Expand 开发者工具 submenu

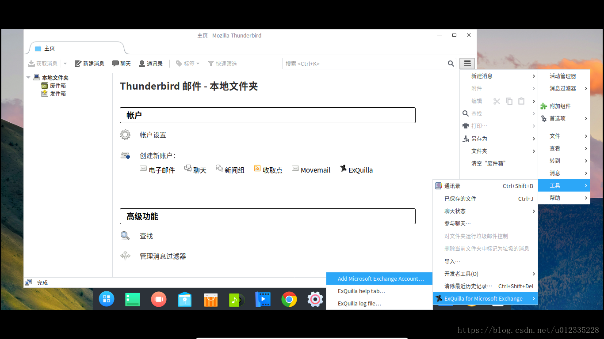coord(485,274)
